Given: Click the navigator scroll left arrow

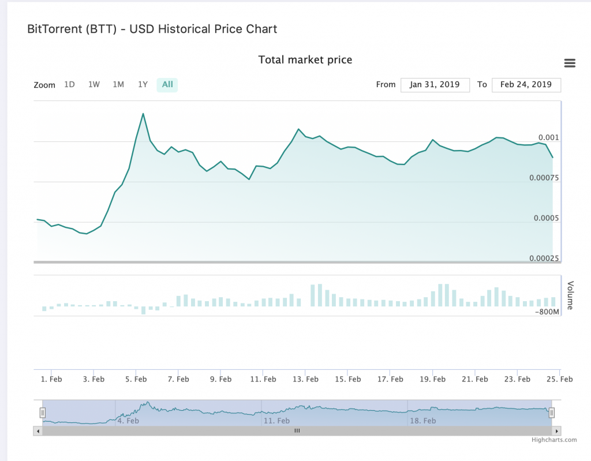Looking at the screenshot, I should click(38, 431).
